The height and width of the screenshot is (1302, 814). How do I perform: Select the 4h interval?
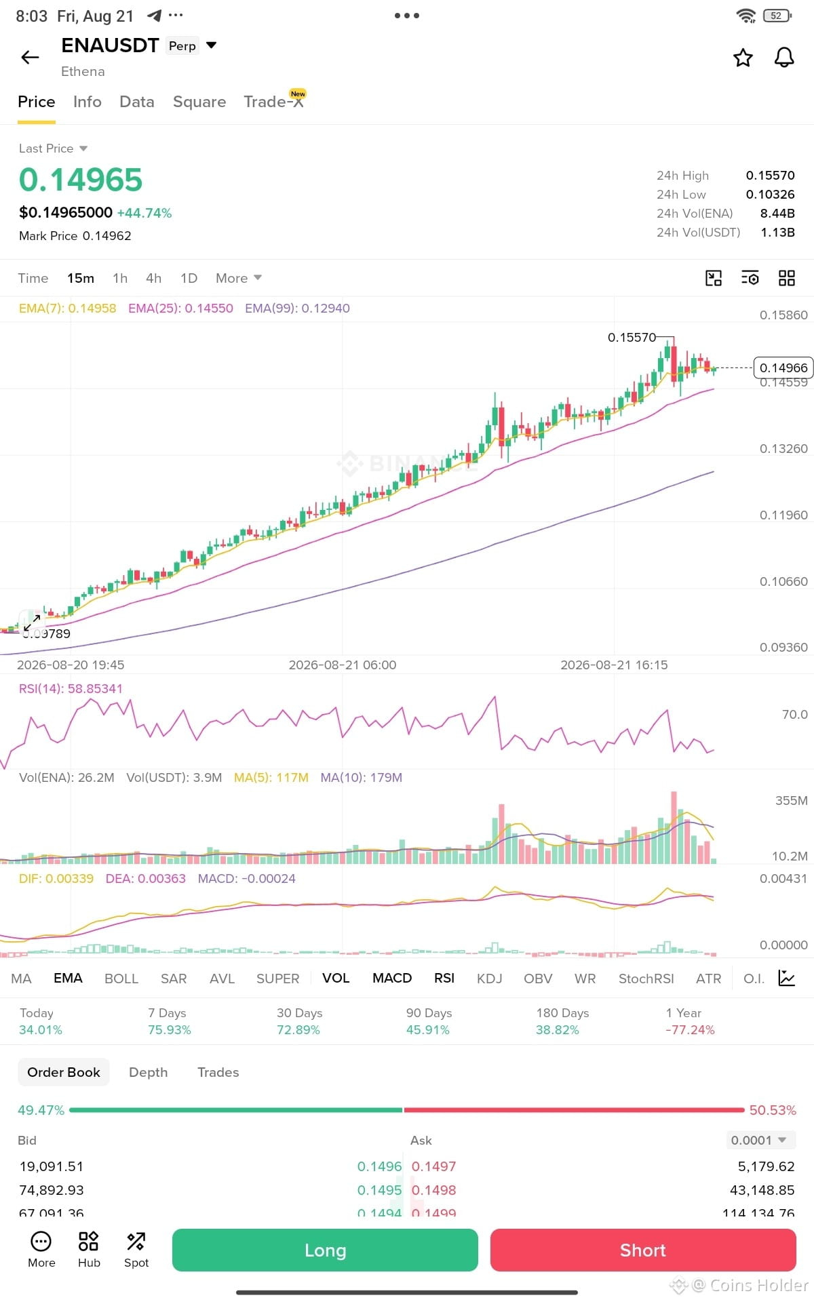click(154, 278)
